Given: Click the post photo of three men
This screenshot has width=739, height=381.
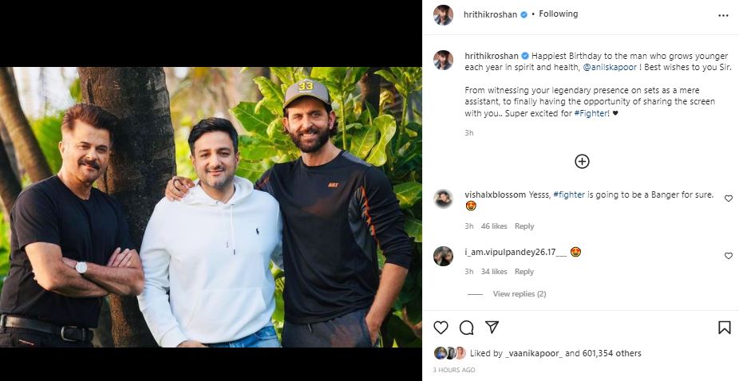Looking at the screenshot, I should (x=211, y=207).
